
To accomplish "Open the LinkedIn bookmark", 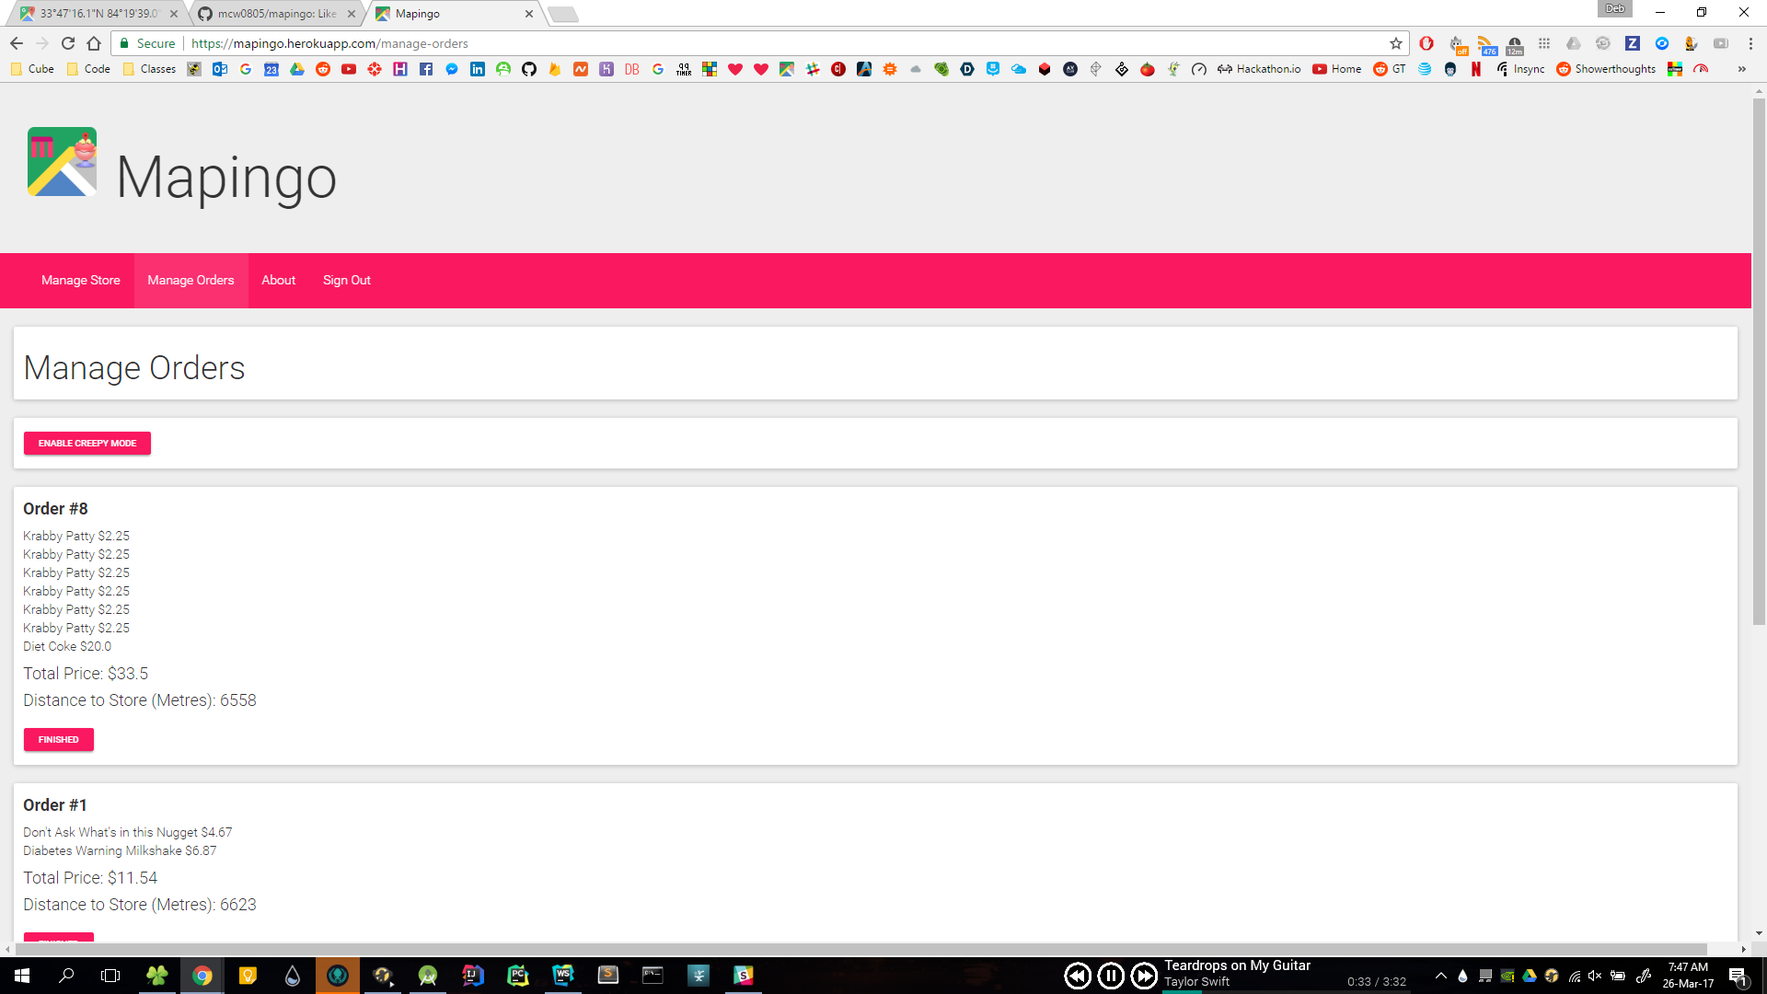I will 478,69.
